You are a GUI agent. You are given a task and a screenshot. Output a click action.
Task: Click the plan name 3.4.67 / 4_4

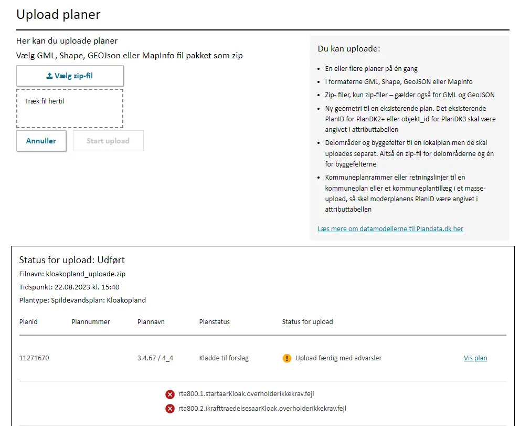(155, 358)
